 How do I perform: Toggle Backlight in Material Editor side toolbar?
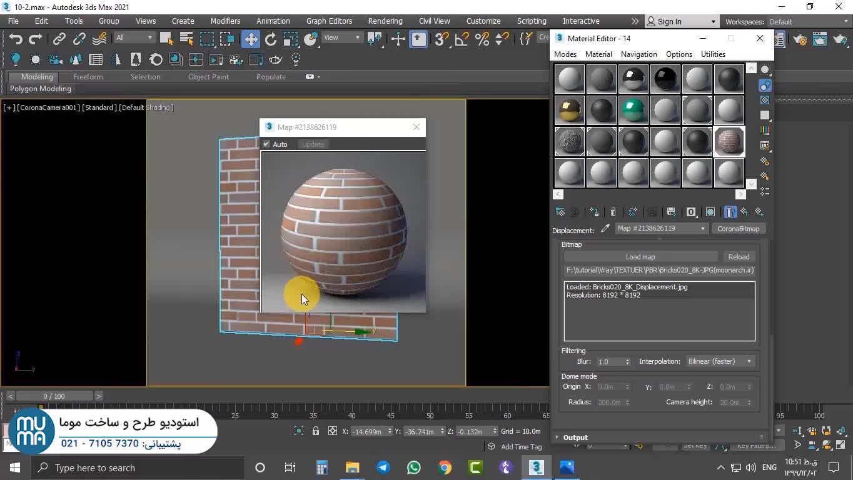pos(765,85)
